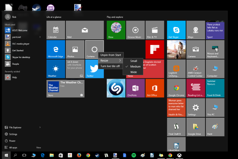Open taskbar Search magnifier
Screen dimensions: 238x159
(15, 155)
